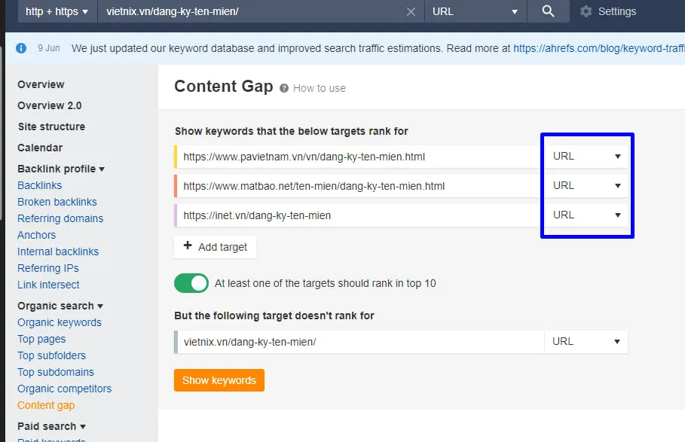
Task: Click the matbao.net target input field
Action: (359, 186)
